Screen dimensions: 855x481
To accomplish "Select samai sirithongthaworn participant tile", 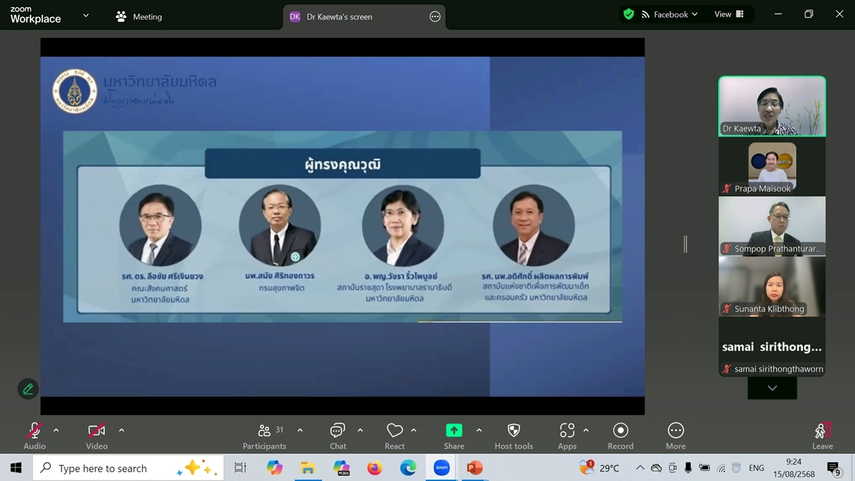I will 772,347.
